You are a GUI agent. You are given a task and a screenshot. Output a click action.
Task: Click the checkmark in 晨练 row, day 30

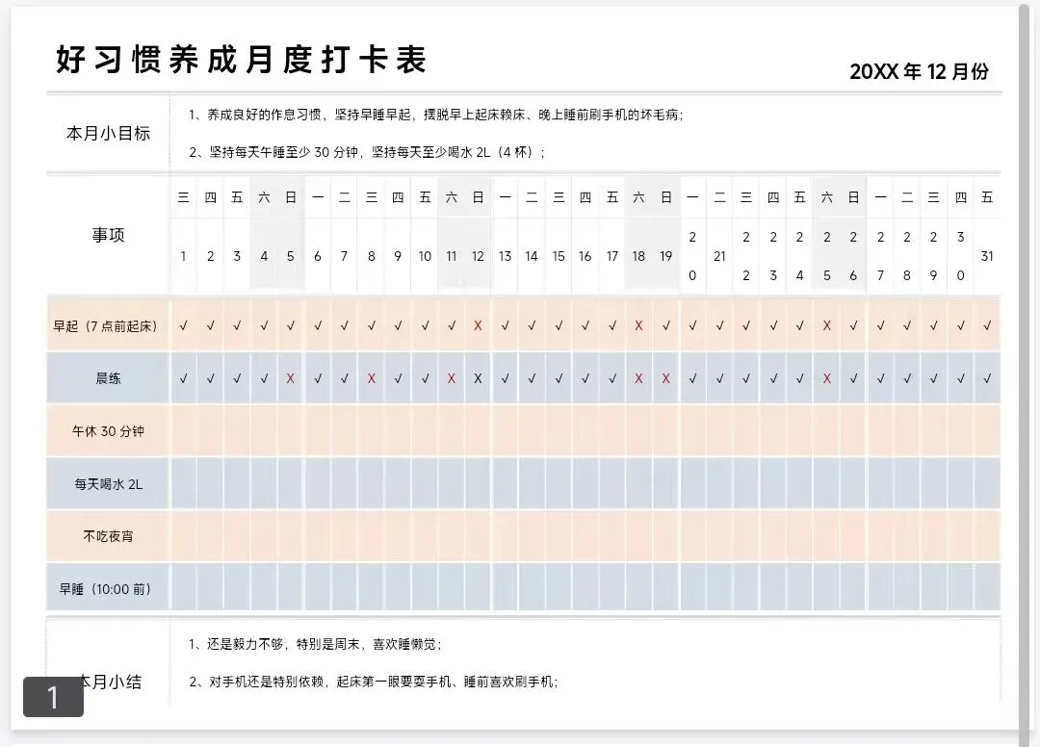[x=960, y=378]
